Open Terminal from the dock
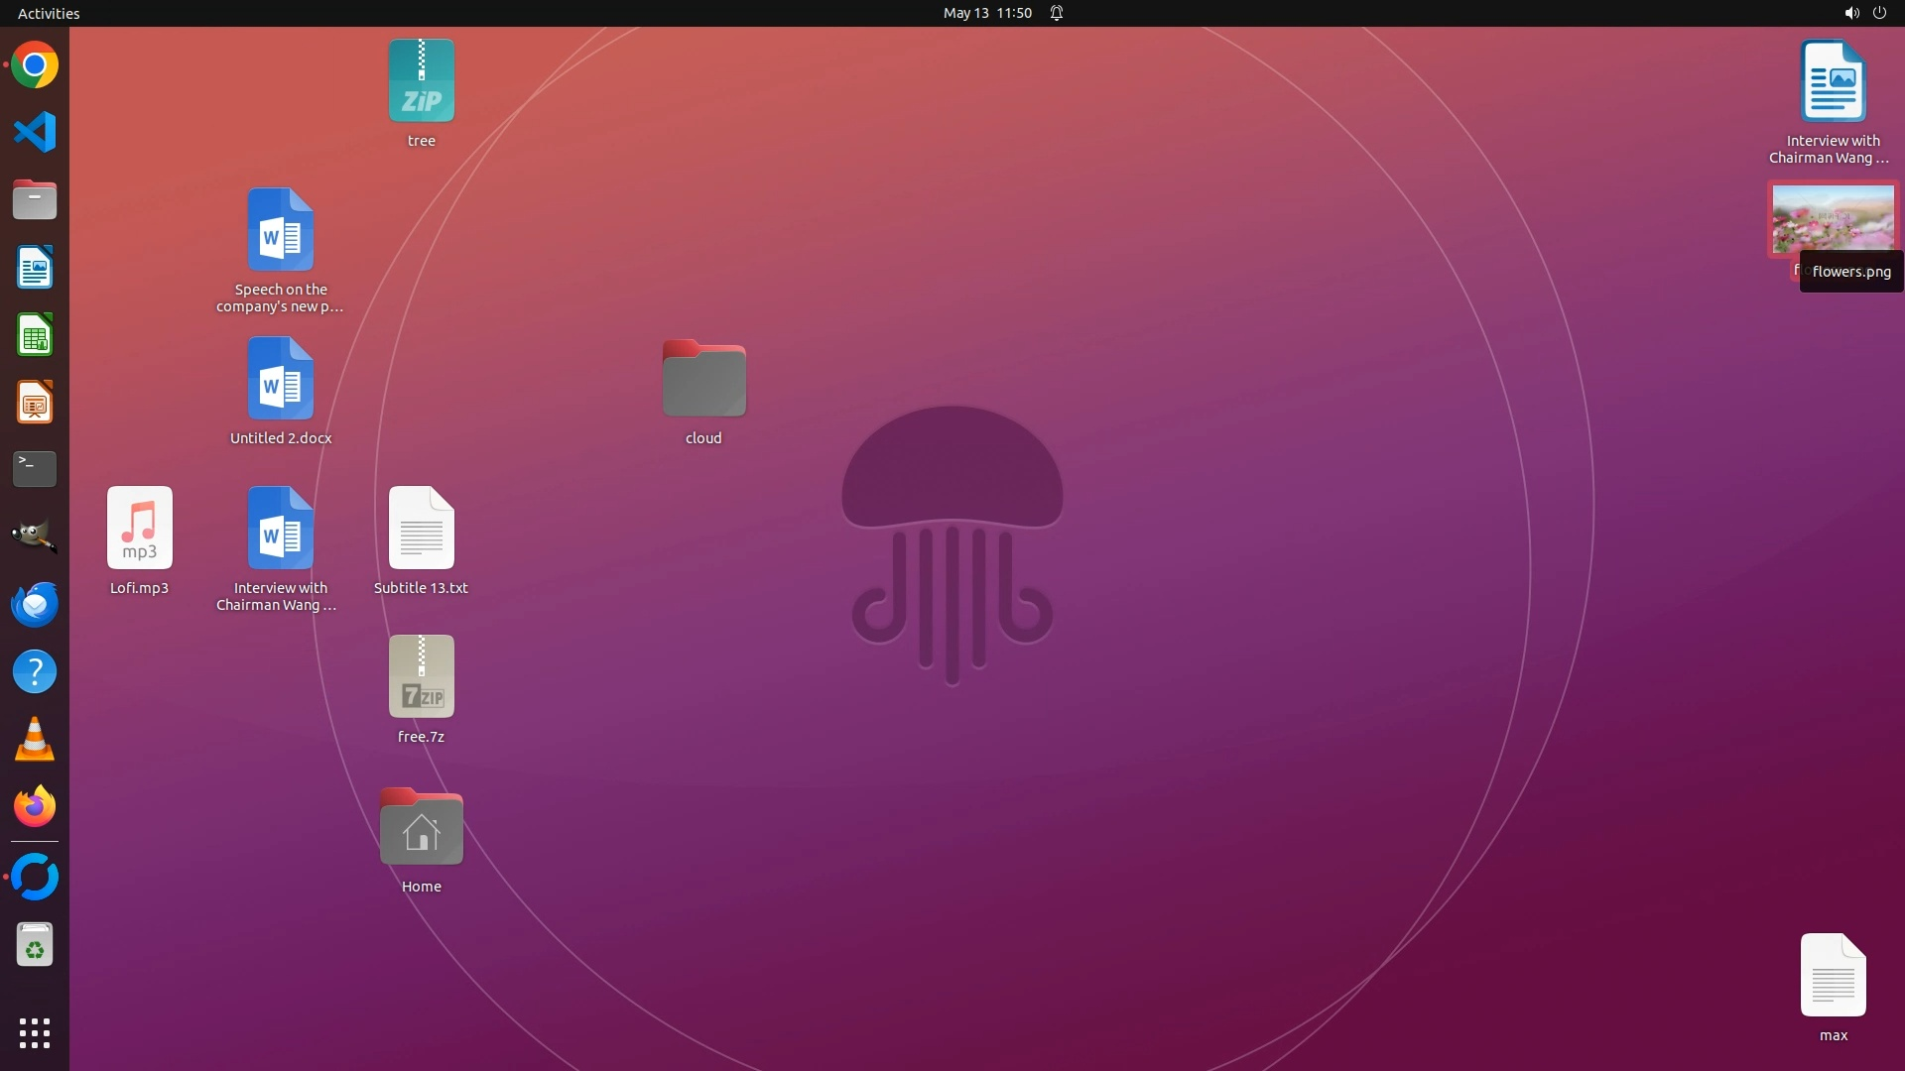Screen dimensions: 1905x1071 pos(35,469)
